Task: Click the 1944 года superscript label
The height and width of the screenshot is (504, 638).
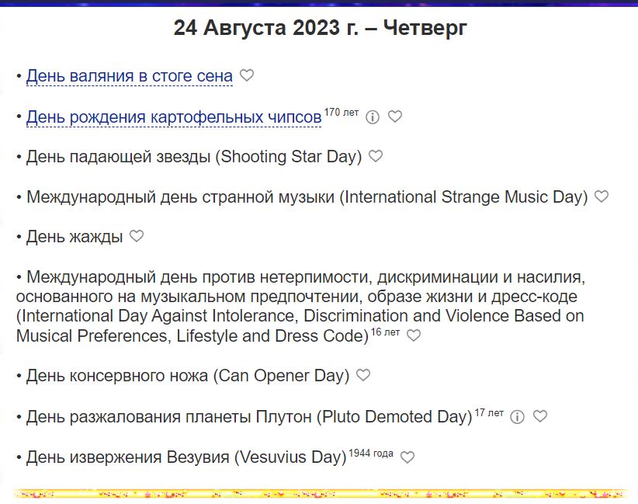Action: (370, 452)
